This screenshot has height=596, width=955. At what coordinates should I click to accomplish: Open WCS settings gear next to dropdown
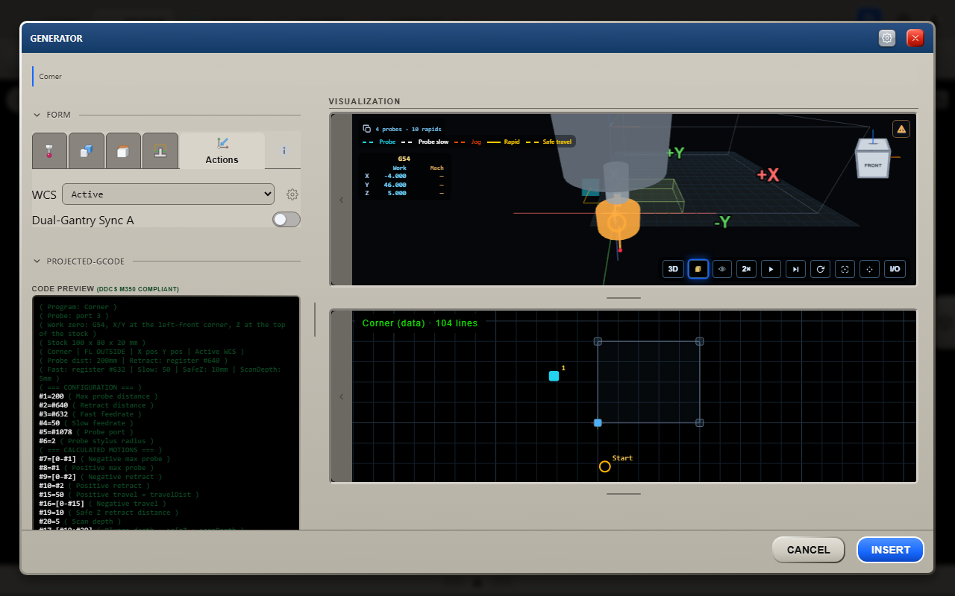pyautogui.click(x=292, y=194)
